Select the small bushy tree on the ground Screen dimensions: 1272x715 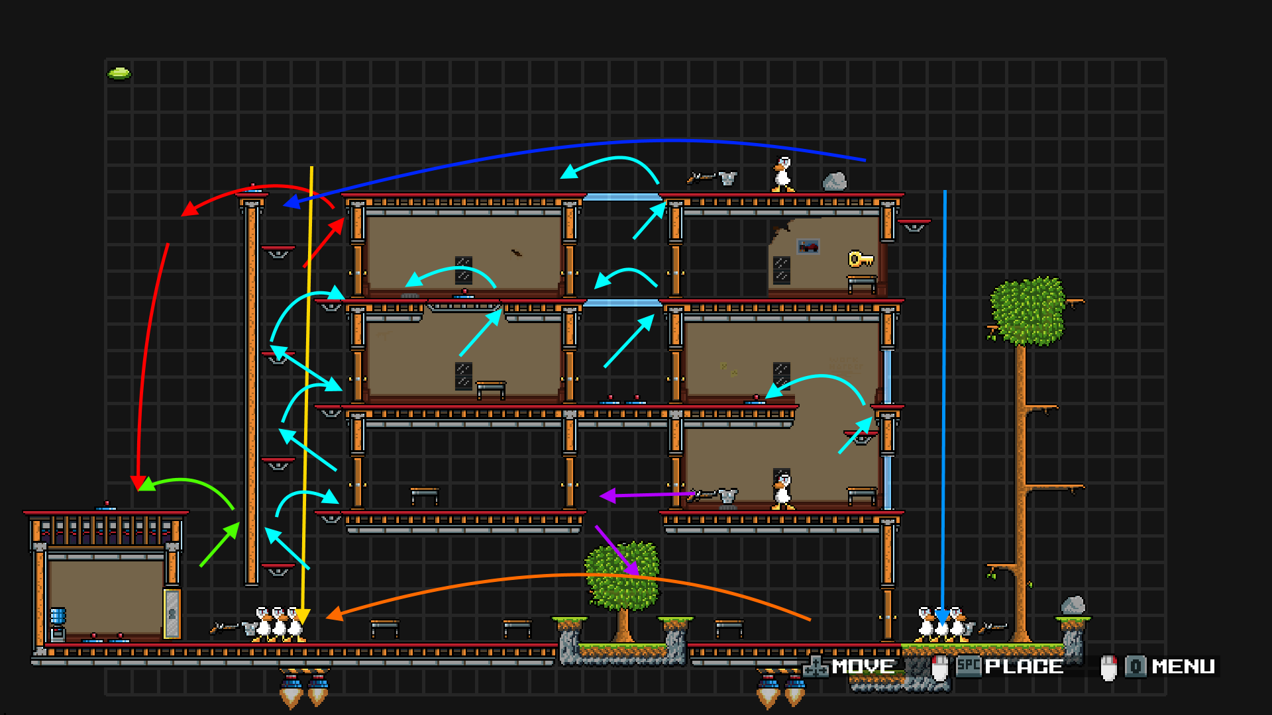pos(621,576)
